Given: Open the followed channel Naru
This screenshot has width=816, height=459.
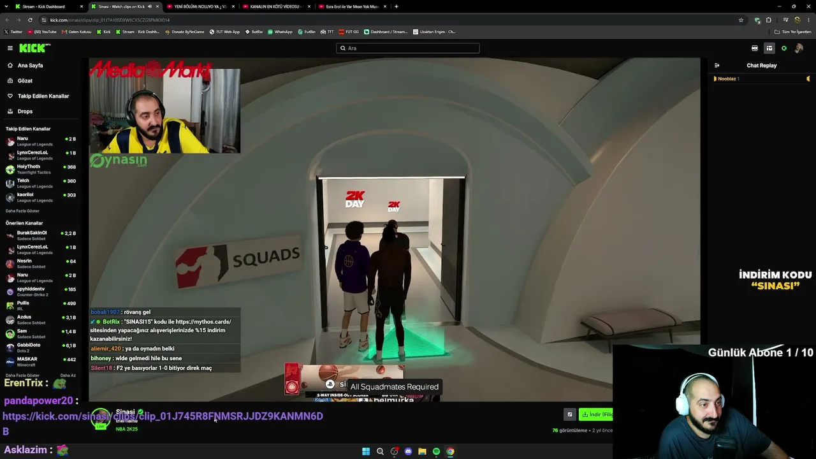Looking at the screenshot, I should click(40, 141).
